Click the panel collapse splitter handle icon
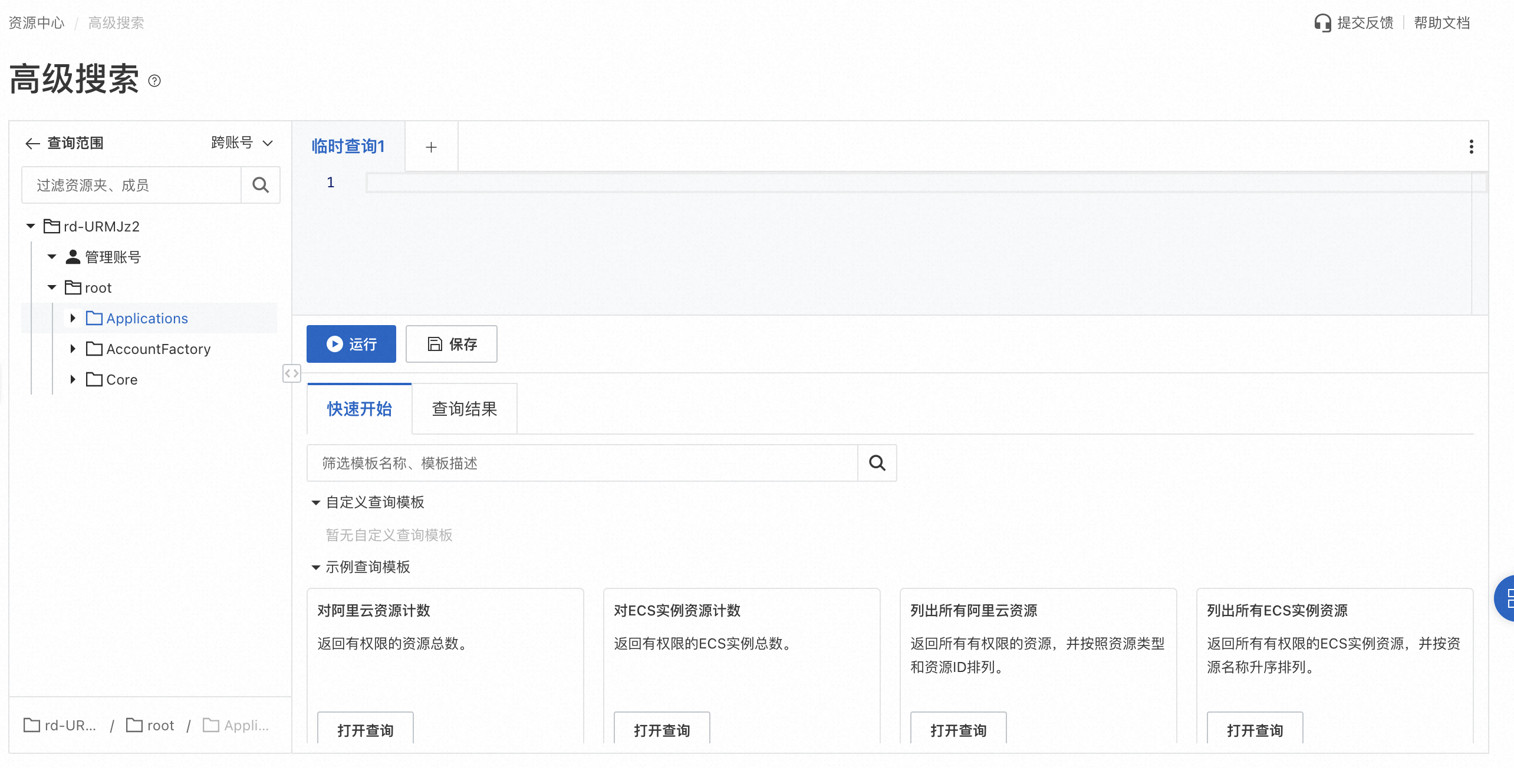 click(x=291, y=373)
